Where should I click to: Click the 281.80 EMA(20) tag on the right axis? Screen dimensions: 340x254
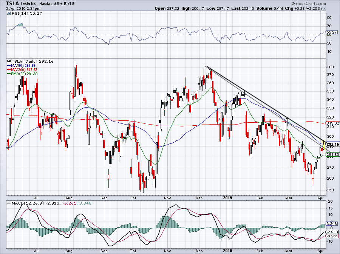click(x=332, y=154)
